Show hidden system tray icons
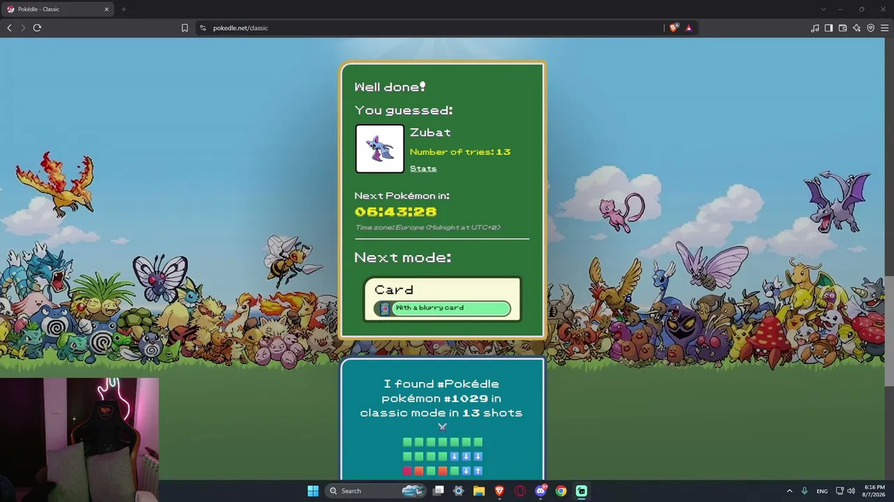This screenshot has width=894, height=502. (x=789, y=491)
